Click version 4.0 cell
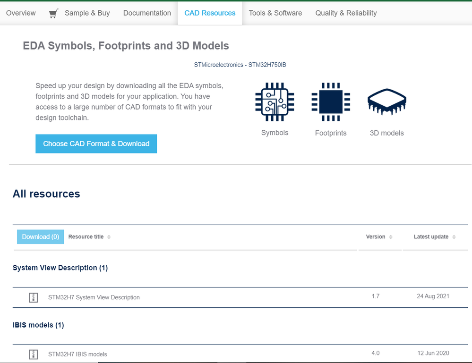Image resolution: width=472 pixels, height=363 pixels. pos(375,353)
